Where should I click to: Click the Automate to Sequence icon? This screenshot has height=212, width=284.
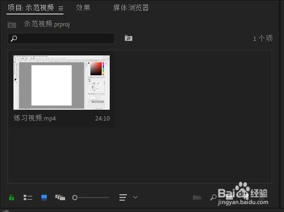click(197, 197)
